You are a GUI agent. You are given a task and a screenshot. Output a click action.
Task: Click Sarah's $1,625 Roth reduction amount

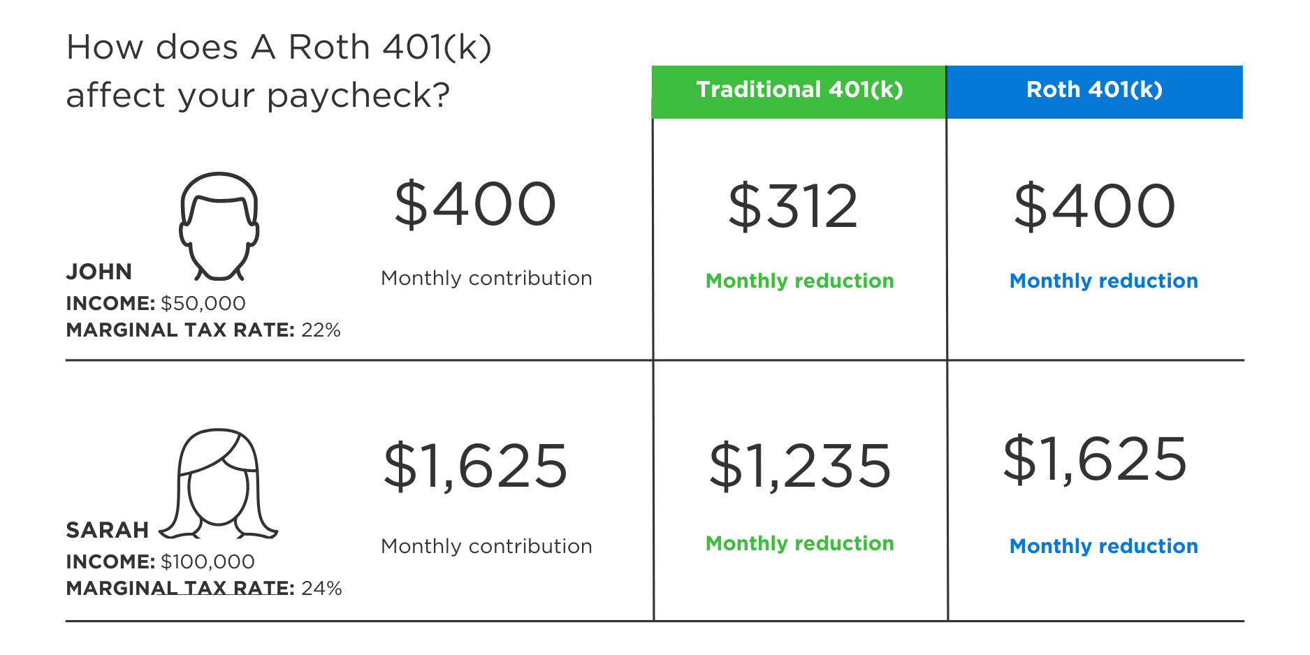pos(1095,459)
